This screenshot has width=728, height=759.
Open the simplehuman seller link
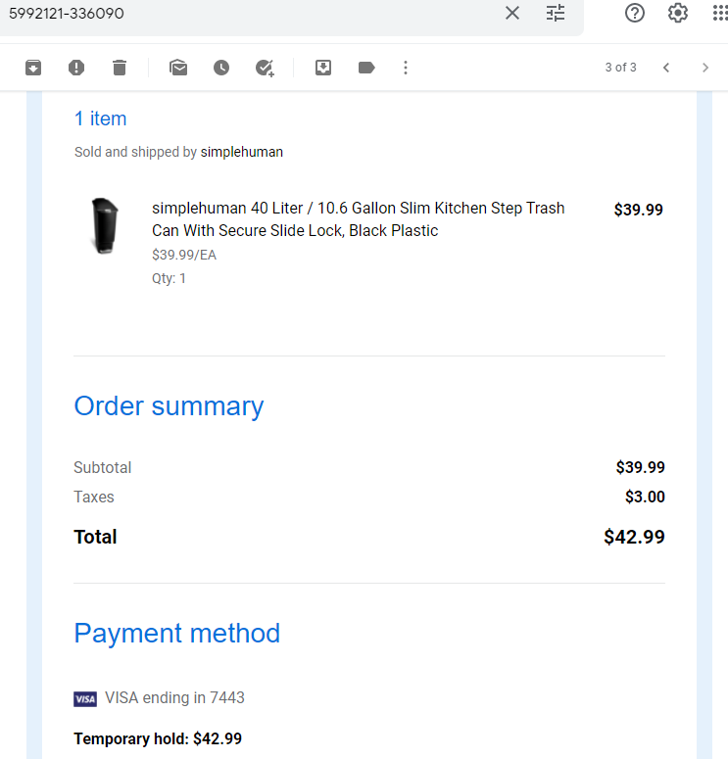pyautogui.click(x=242, y=152)
